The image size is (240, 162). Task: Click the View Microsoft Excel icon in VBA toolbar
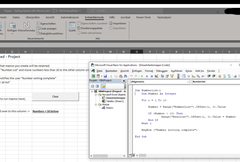point(93,76)
